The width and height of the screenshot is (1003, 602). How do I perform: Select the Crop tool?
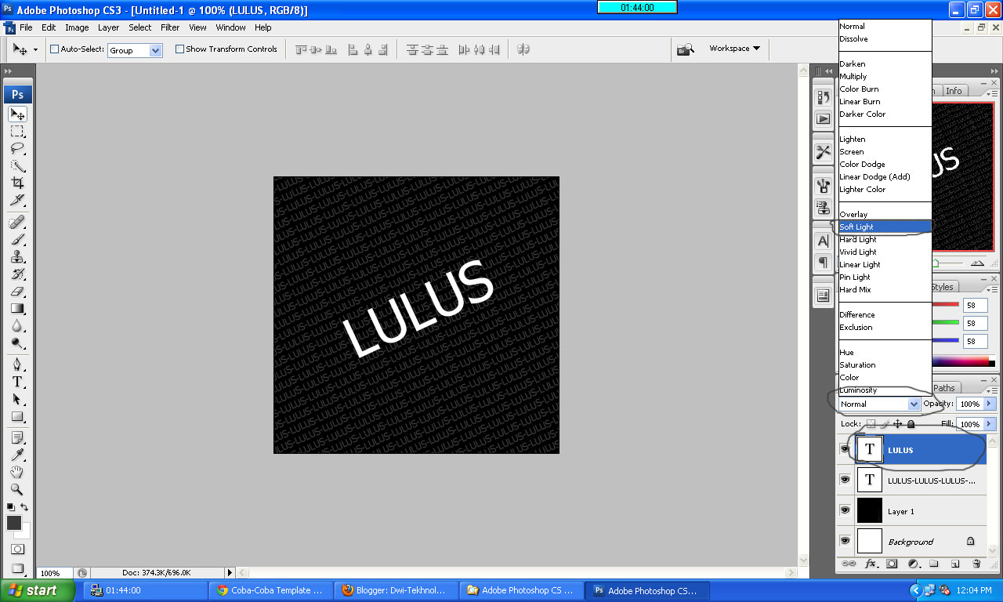pos(17,183)
